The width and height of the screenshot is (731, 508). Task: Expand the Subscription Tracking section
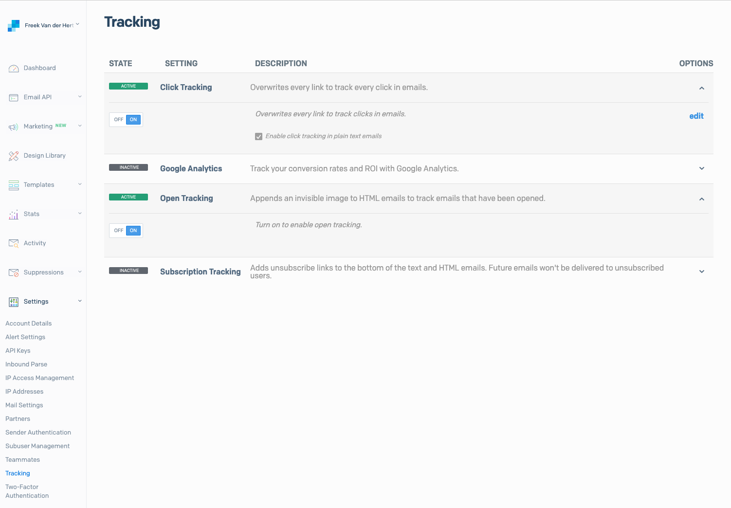point(702,272)
